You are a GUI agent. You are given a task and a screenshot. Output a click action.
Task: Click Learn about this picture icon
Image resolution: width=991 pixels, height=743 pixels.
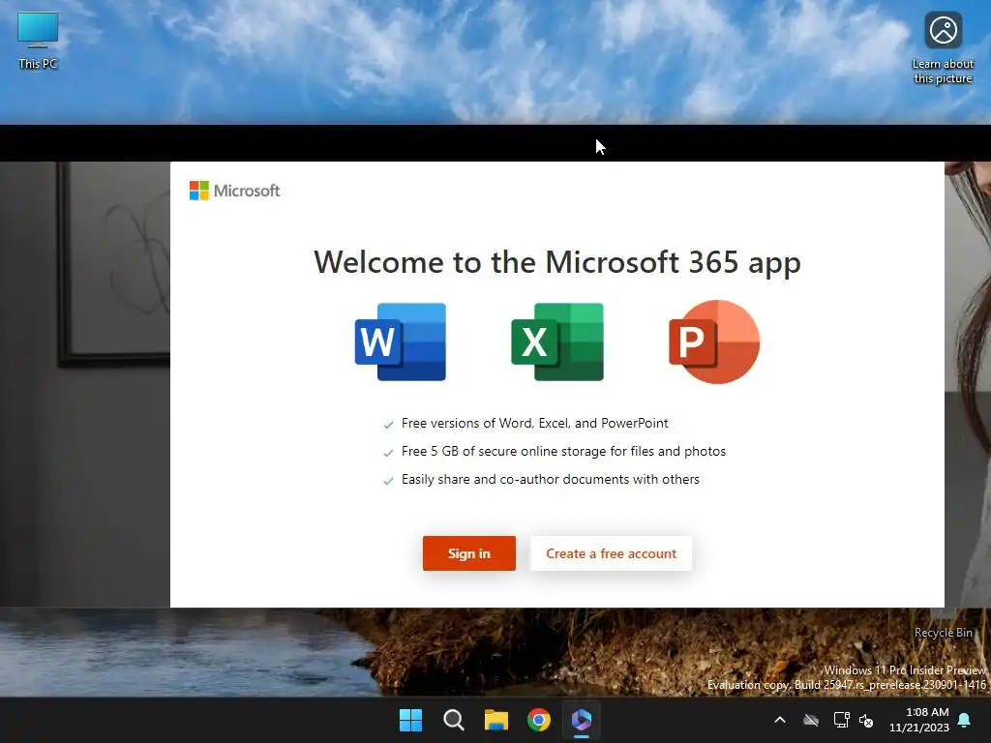tap(943, 48)
